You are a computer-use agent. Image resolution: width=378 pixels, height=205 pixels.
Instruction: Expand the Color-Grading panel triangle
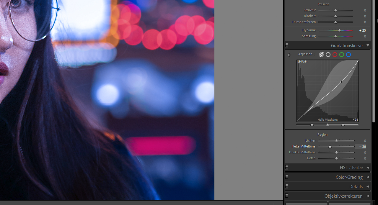pos(368,177)
